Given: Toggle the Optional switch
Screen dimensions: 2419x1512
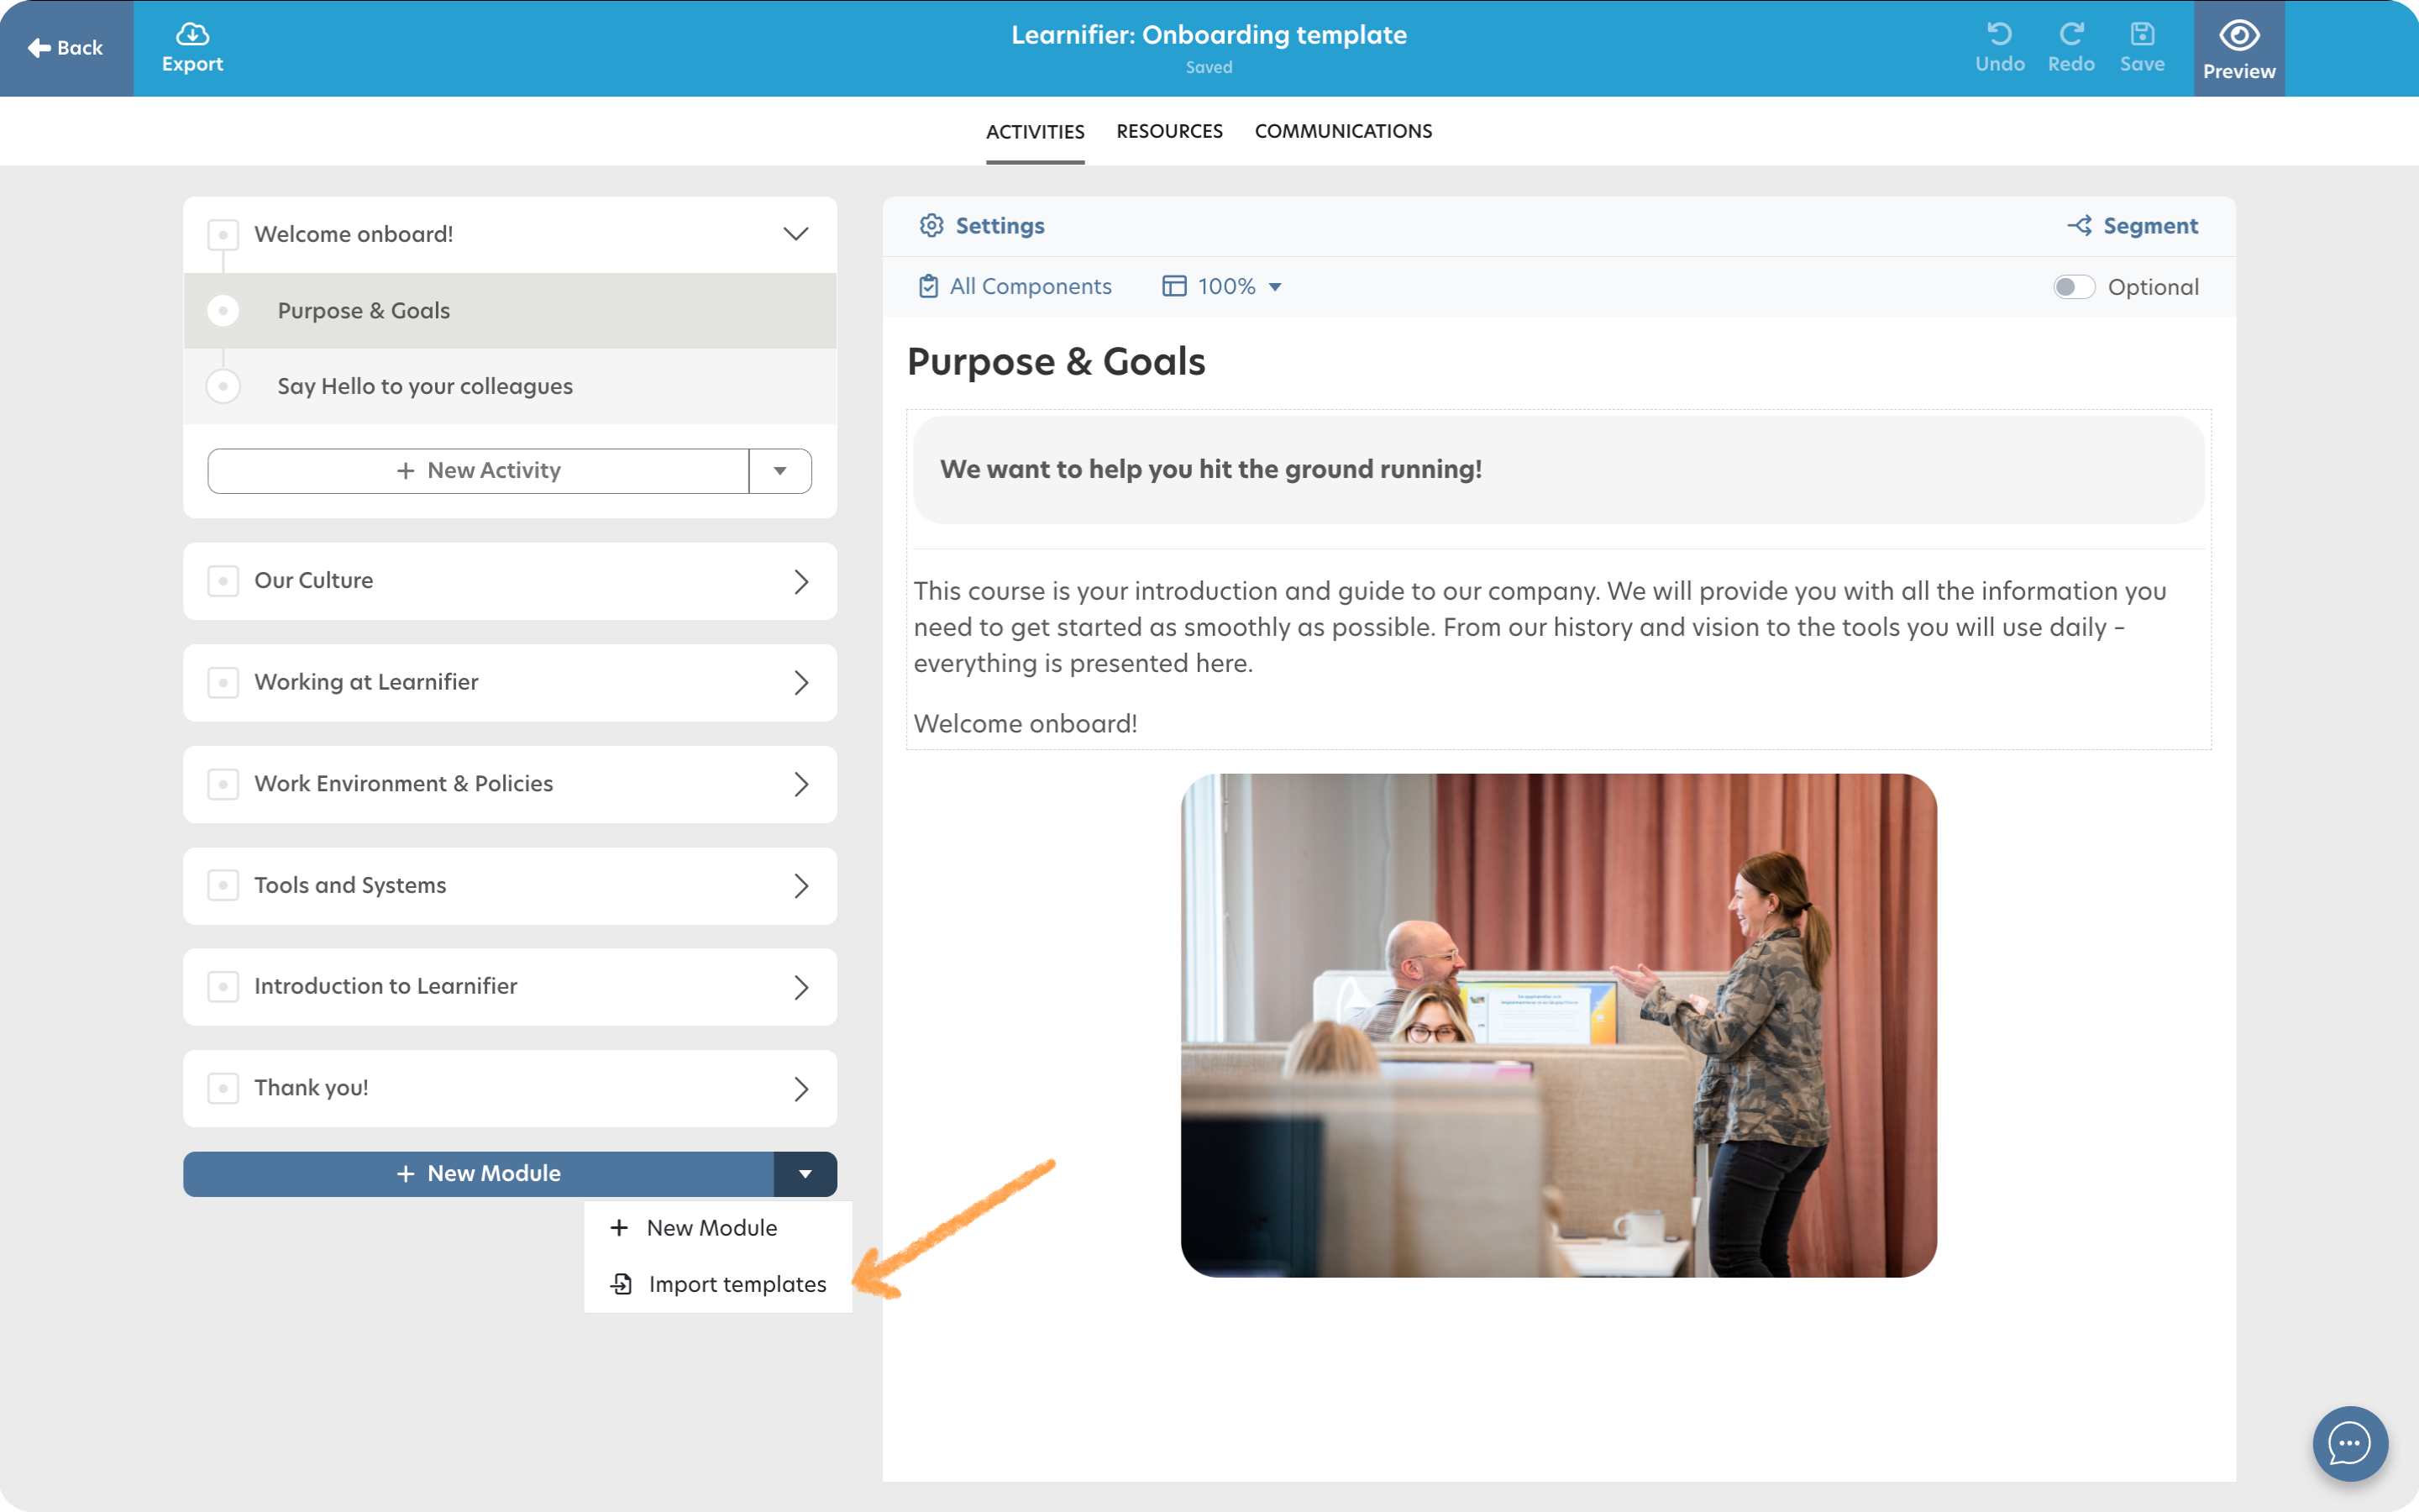Looking at the screenshot, I should coord(2074,287).
